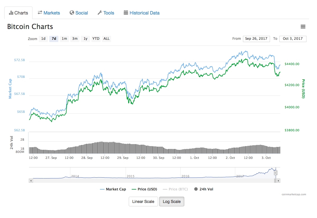Click the range navigator handle

click(x=275, y=173)
